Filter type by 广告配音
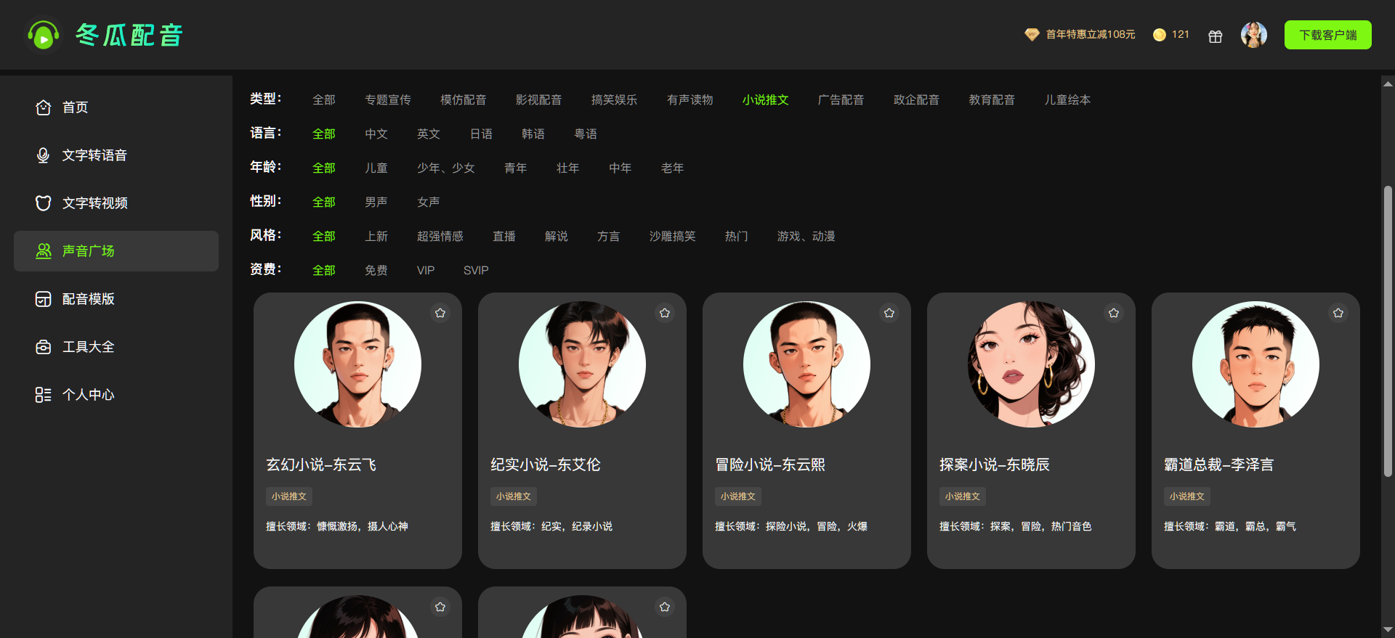Viewport: 1395px width, 638px height. point(841,99)
